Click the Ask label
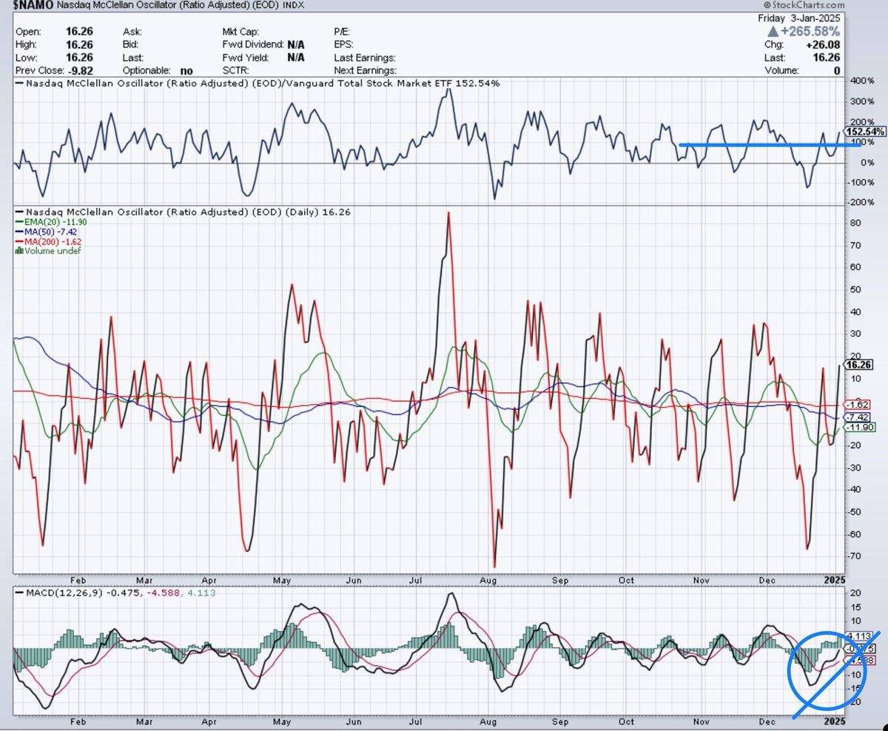The height and width of the screenshot is (731, 888). [x=132, y=33]
